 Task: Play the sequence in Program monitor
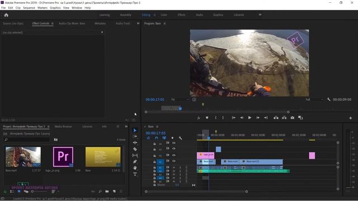click(249, 118)
